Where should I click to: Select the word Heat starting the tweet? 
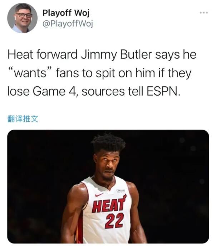pos(20,54)
